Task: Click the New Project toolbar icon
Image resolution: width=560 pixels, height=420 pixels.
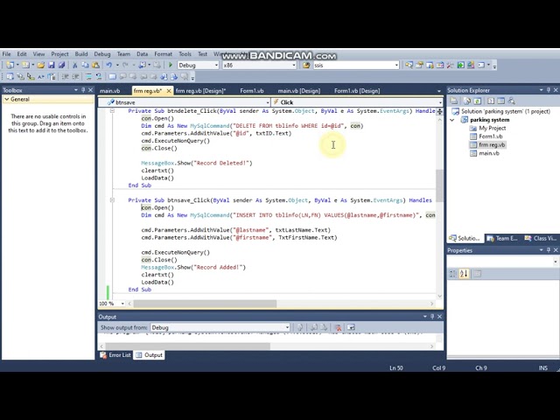Action: [10, 66]
